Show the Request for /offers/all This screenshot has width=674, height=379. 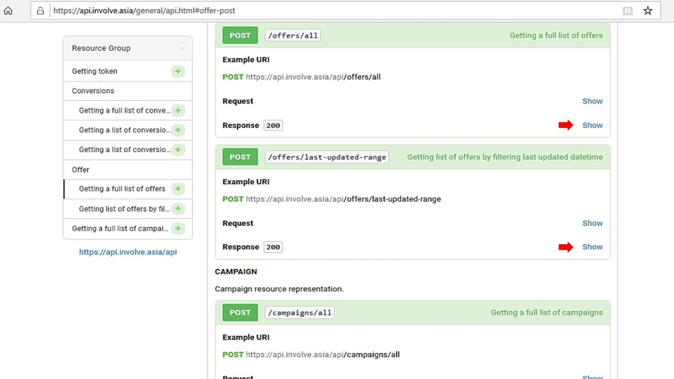tap(593, 101)
